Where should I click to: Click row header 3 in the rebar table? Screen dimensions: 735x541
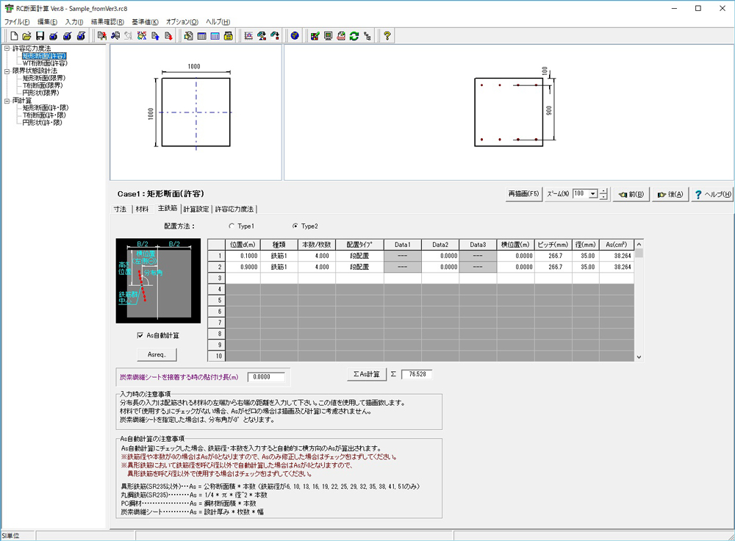[217, 278]
